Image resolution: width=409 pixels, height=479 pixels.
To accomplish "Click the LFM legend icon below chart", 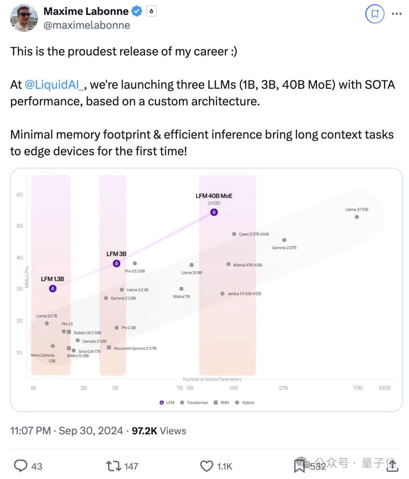I will 162,403.
